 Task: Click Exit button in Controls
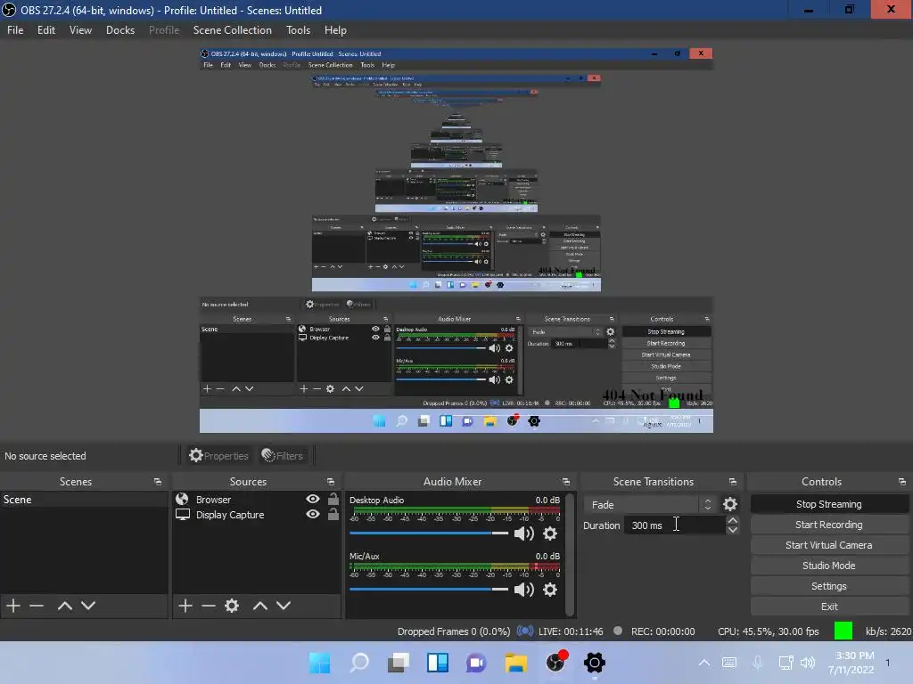click(828, 607)
